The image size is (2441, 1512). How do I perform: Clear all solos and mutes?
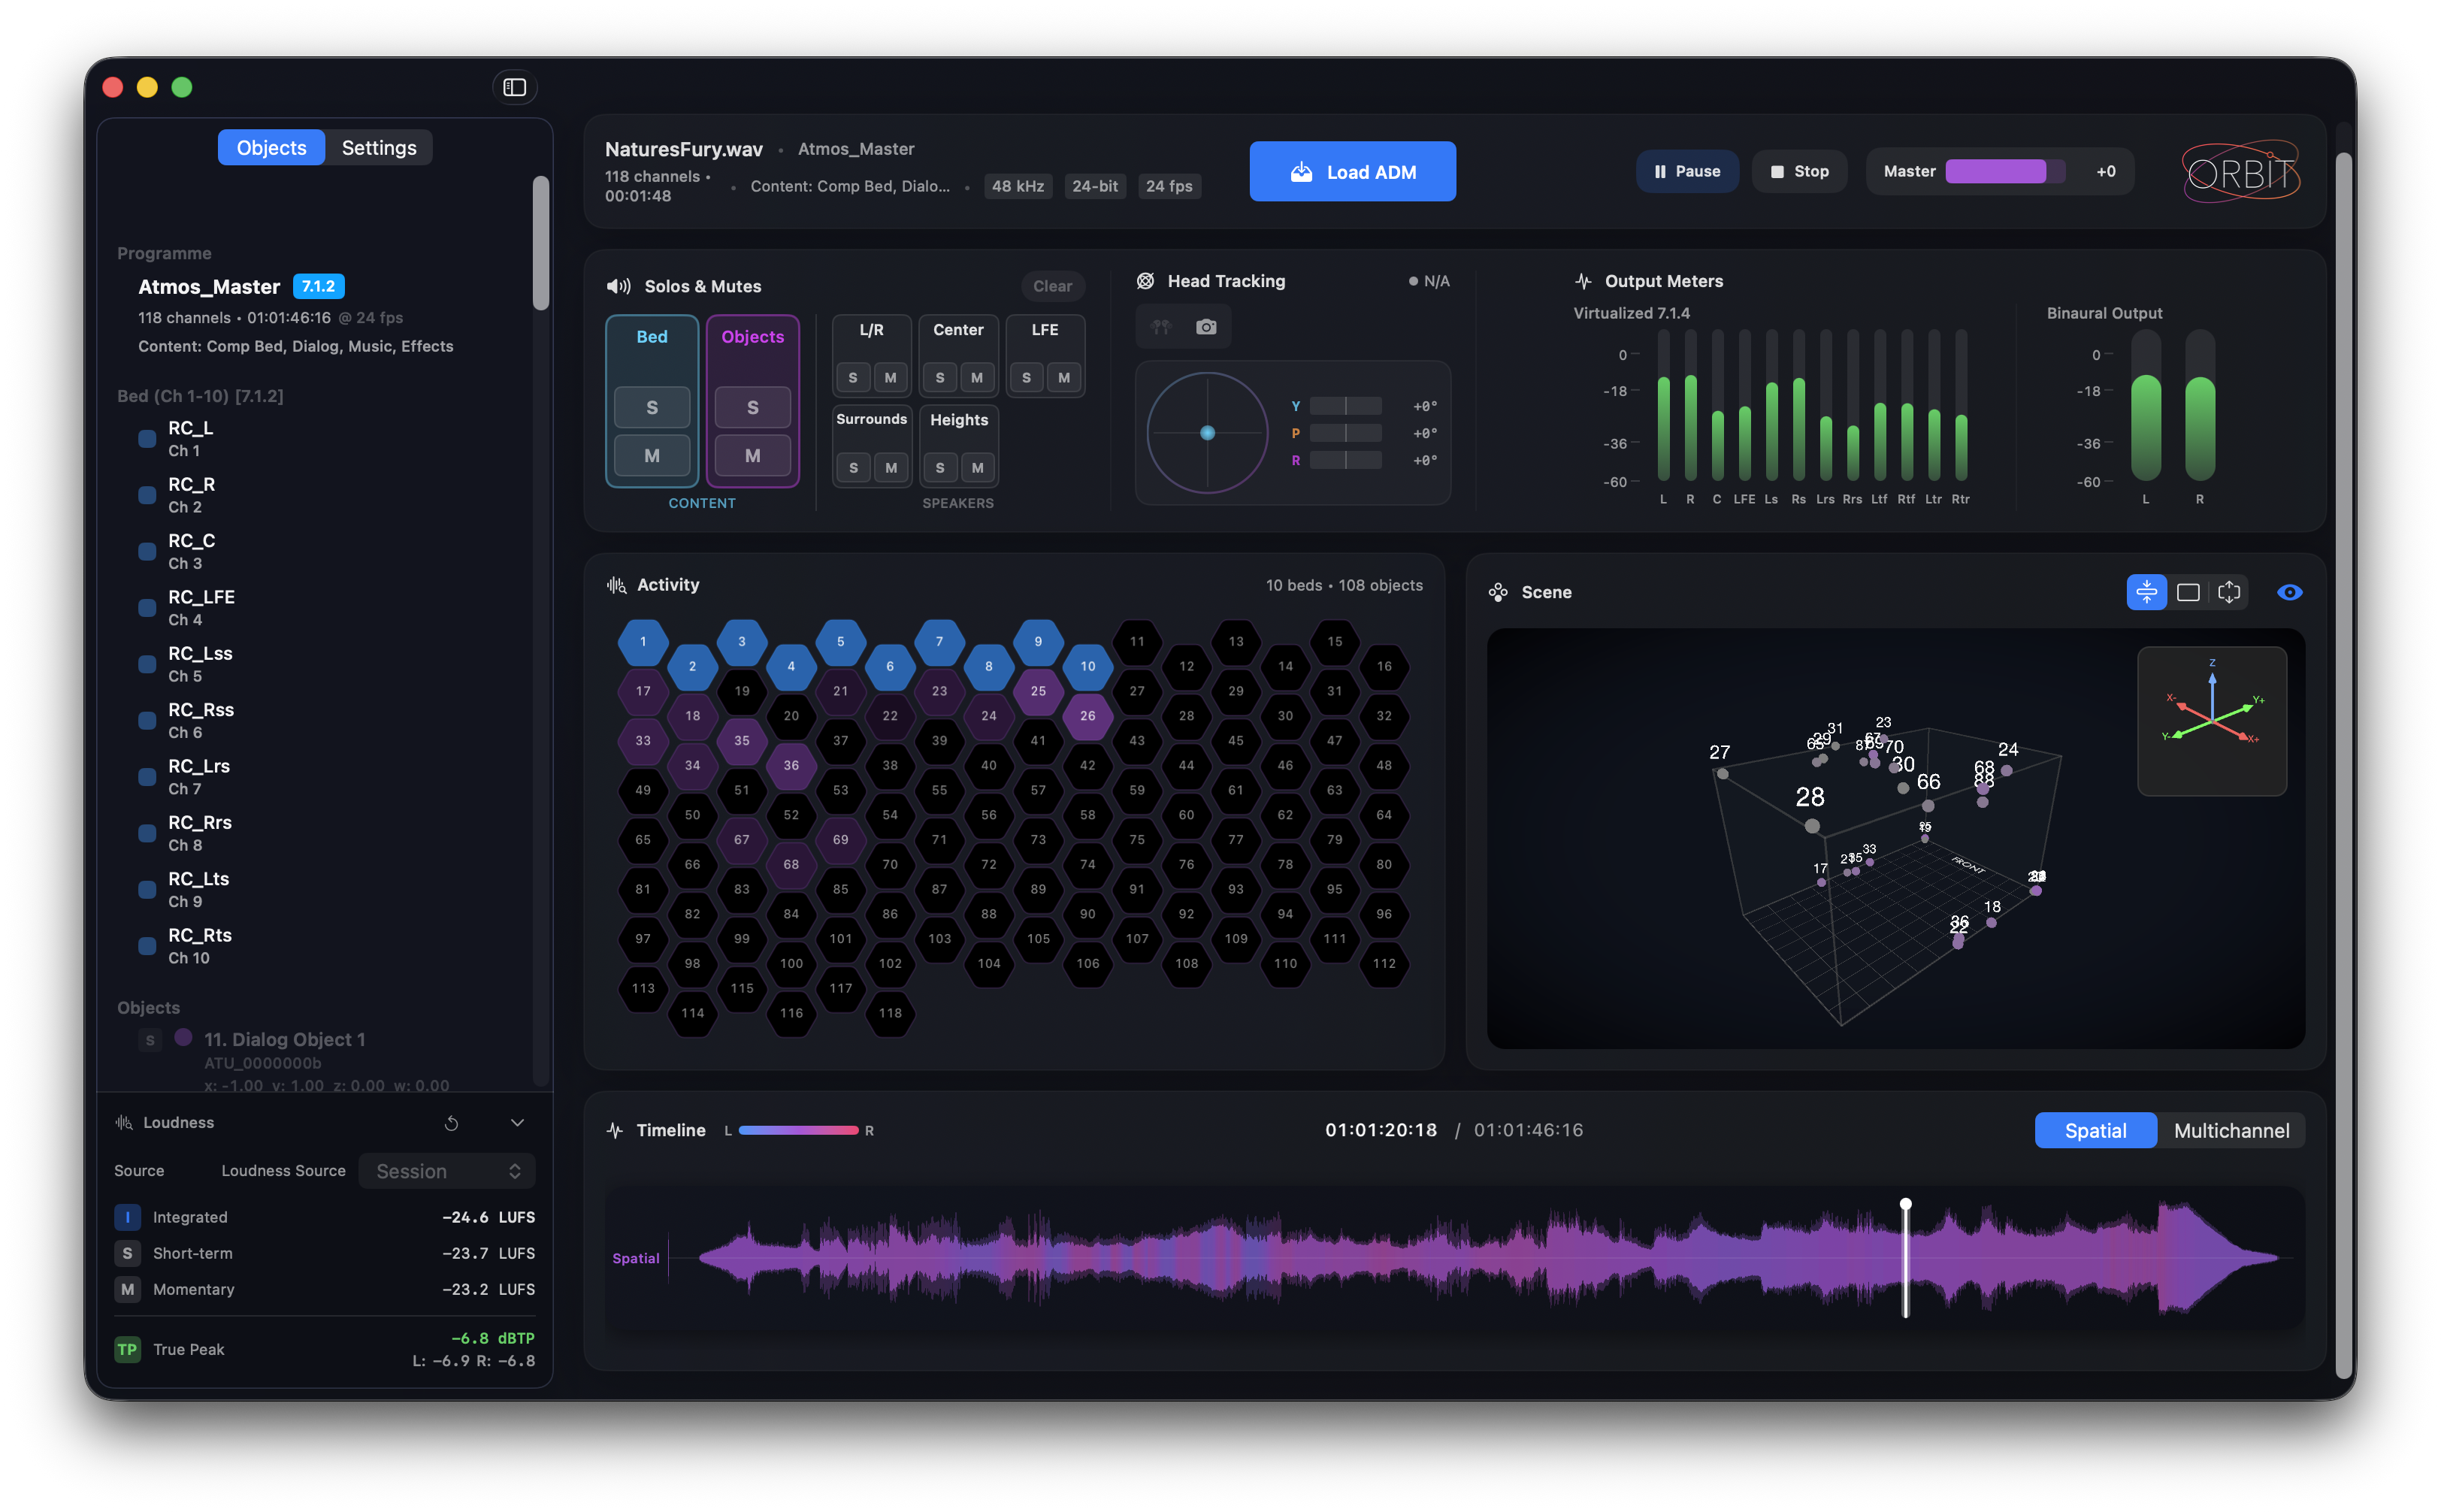click(1052, 286)
